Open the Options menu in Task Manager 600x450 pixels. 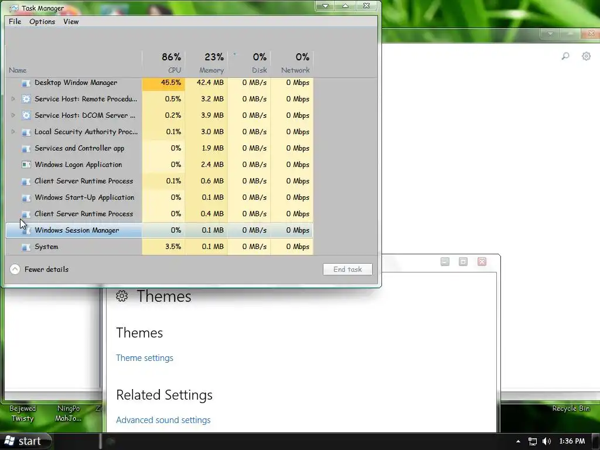coord(42,22)
